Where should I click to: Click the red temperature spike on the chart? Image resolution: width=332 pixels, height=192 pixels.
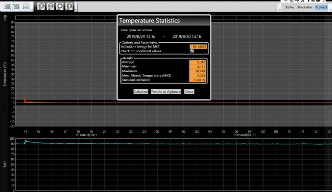25,99
